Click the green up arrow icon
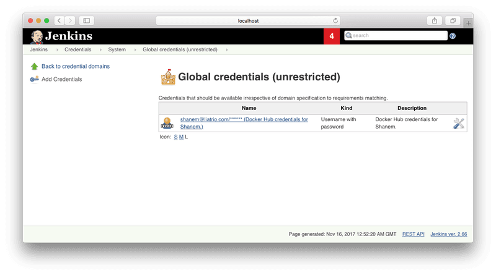 tap(34, 66)
